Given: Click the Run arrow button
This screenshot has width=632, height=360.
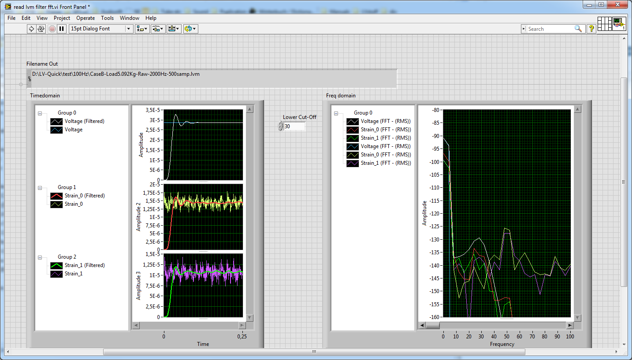Looking at the screenshot, I should click(x=31, y=29).
